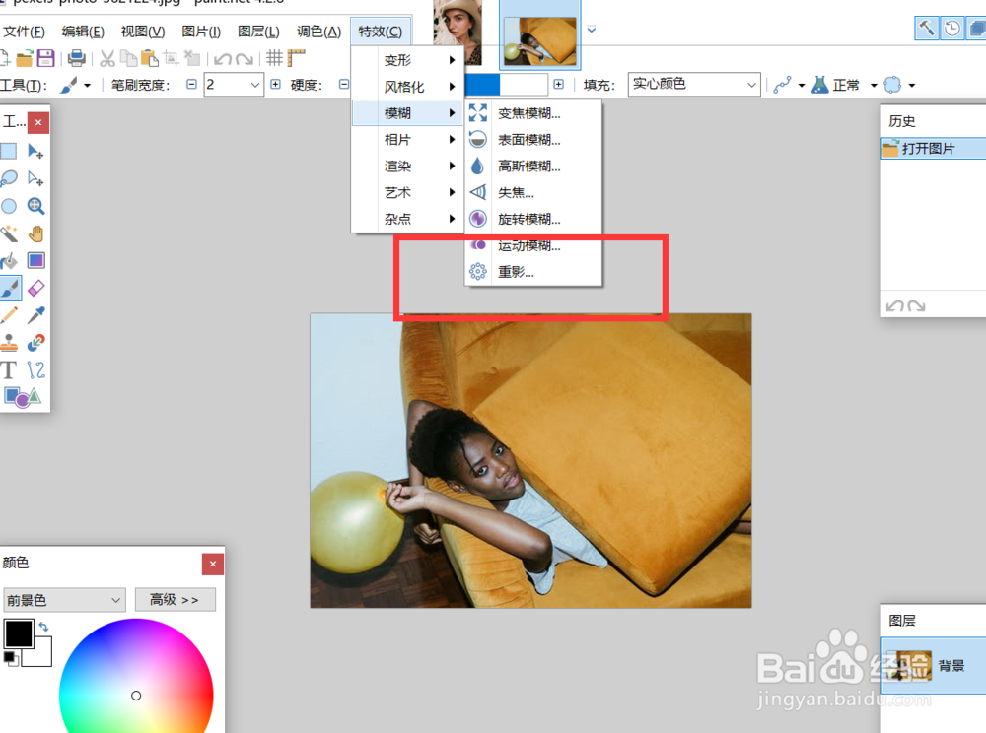
Task: Reset colors to black and white
Action: click(x=10, y=657)
